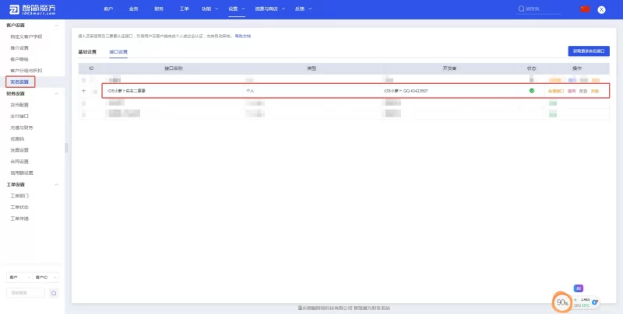The width and height of the screenshot is (623, 314).
Task: Open the user avatar menu
Action: click(x=601, y=9)
